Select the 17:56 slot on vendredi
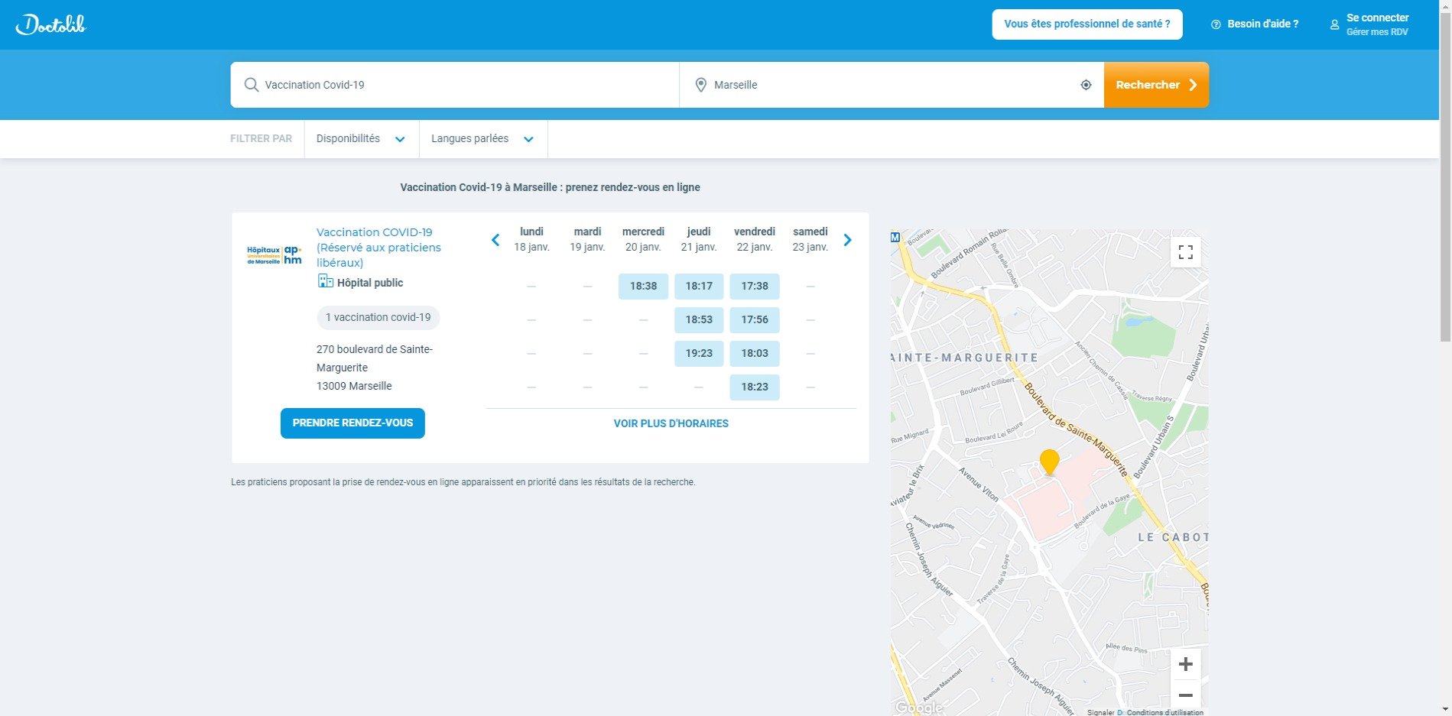Image resolution: width=1452 pixels, height=716 pixels. pyautogui.click(x=755, y=320)
